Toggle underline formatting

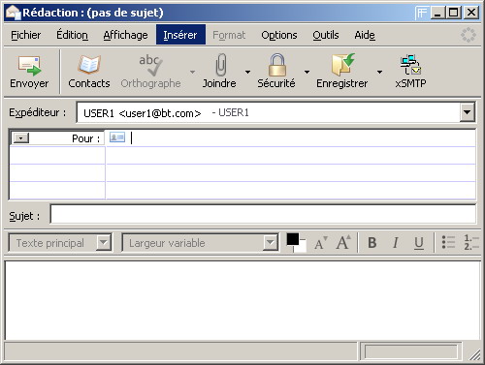(419, 243)
